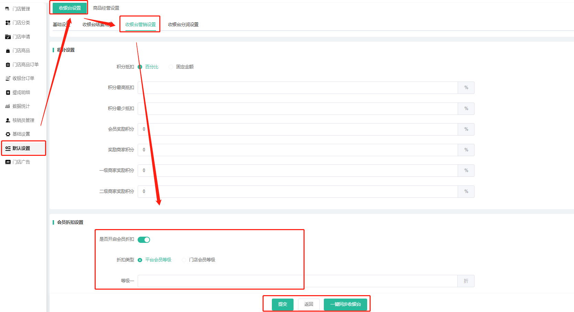Click the 核销员管理 person icon in sidebar
The image size is (574, 312).
pos(8,120)
